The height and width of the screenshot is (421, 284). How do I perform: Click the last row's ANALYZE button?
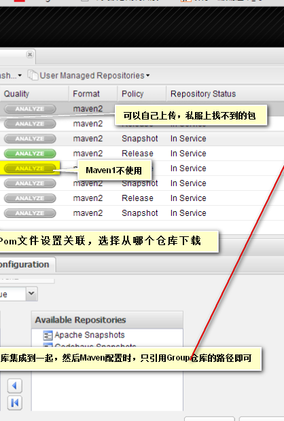(30, 213)
